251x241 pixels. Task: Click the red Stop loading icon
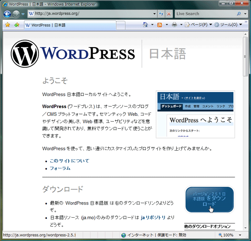pos(169,14)
